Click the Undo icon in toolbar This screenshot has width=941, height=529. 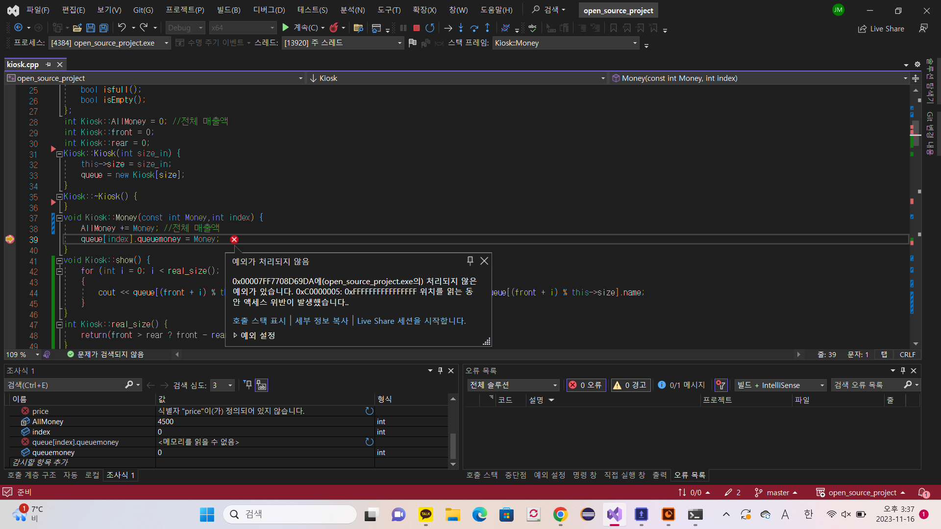tap(122, 28)
